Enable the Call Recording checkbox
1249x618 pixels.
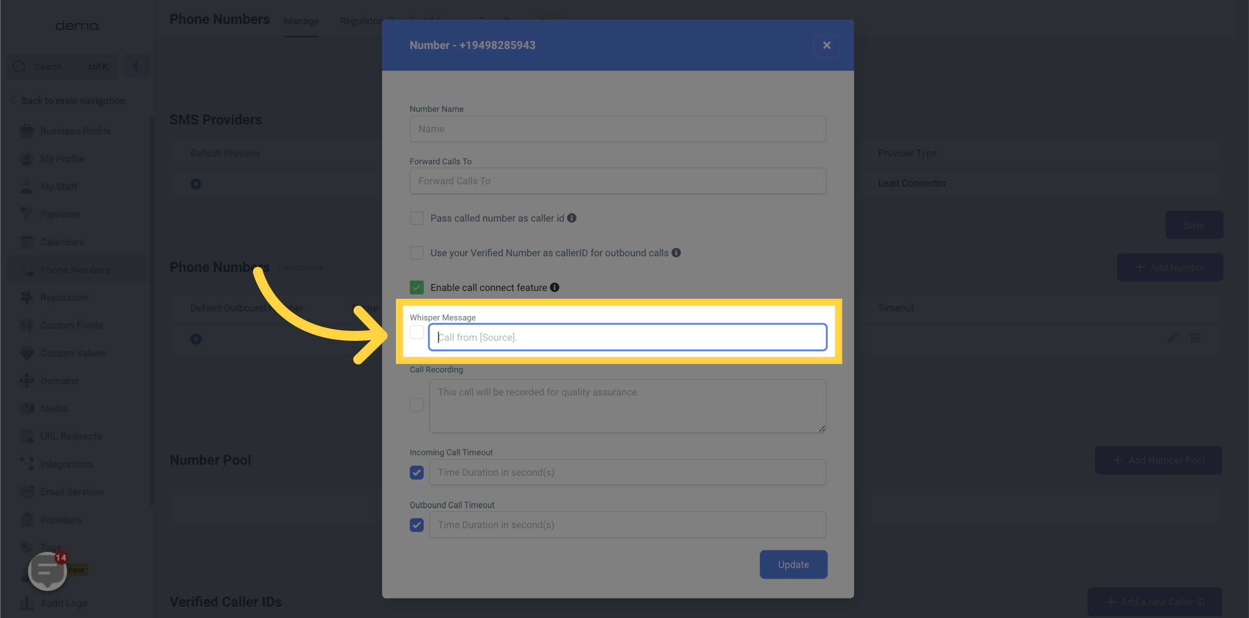coord(417,405)
